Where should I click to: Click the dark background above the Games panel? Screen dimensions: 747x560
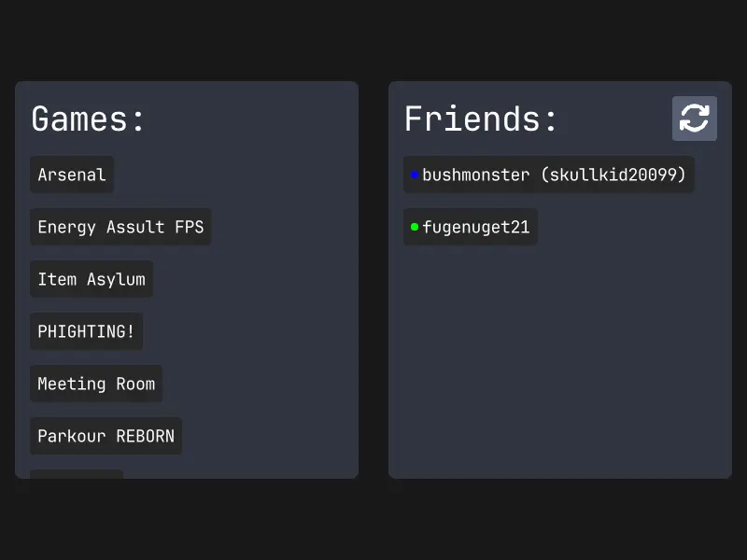(187, 42)
